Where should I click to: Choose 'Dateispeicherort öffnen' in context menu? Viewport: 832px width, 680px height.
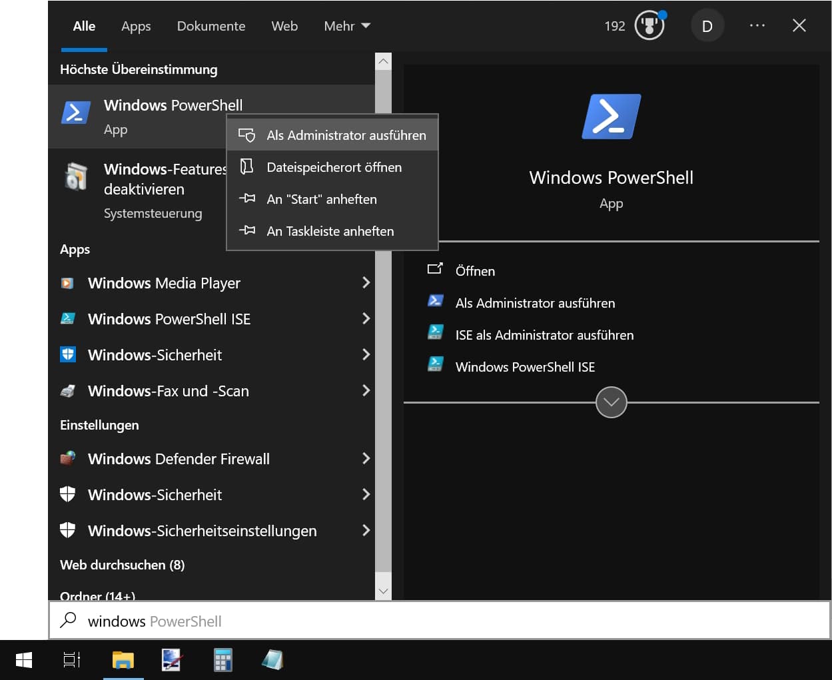(x=332, y=167)
